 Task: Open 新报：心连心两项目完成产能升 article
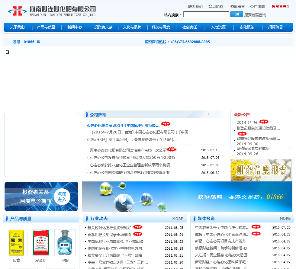pyautogui.click(x=220, y=241)
